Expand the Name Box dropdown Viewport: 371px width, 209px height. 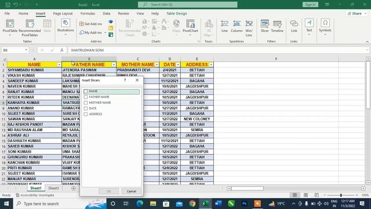pos(26,50)
